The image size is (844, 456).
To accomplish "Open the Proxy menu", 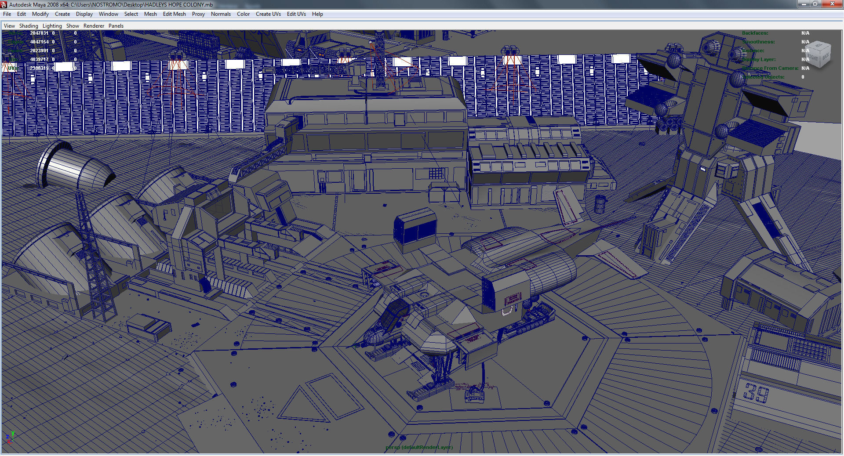I will pos(198,14).
